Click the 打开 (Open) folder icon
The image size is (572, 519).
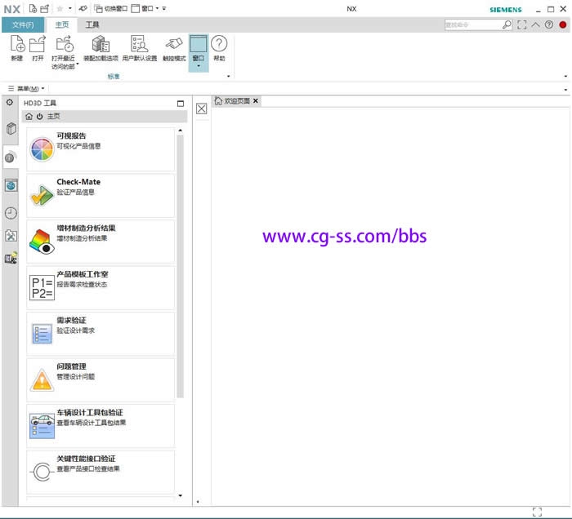tap(38, 46)
